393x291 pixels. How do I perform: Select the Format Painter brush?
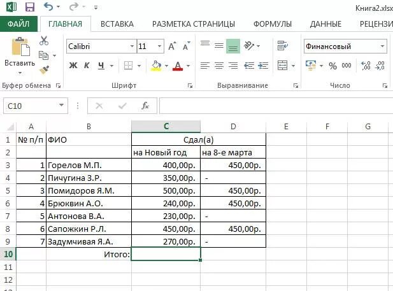pos(45,70)
